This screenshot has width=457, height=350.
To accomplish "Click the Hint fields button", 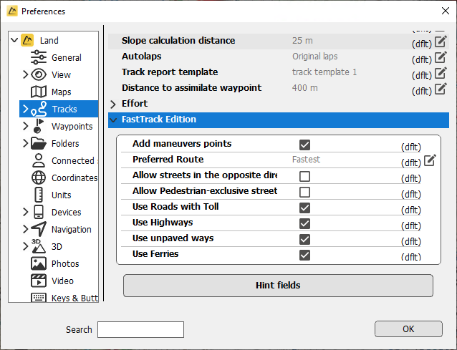I will click(278, 286).
